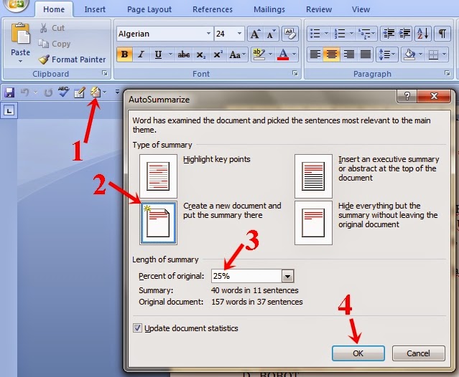Click the Sort A-Z icon

pos(422,33)
